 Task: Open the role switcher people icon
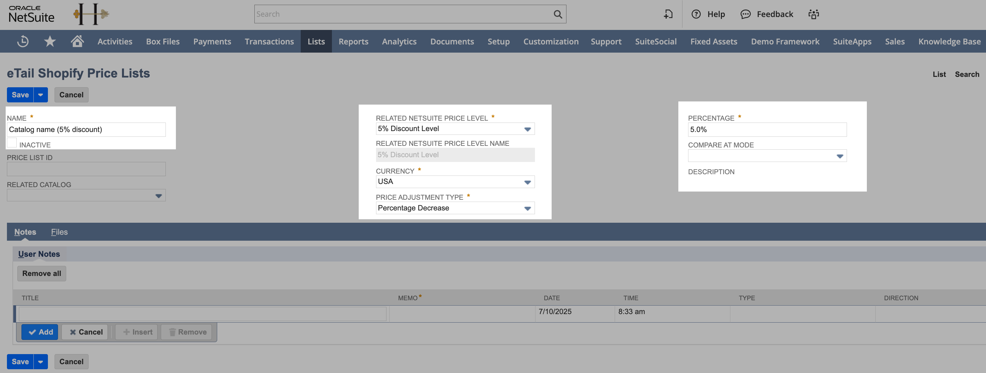coord(813,14)
